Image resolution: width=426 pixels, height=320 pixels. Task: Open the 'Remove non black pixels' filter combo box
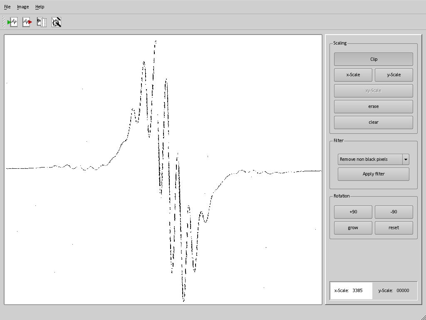(x=373, y=160)
